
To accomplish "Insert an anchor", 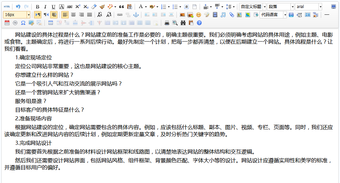I will tap(136, 15).
